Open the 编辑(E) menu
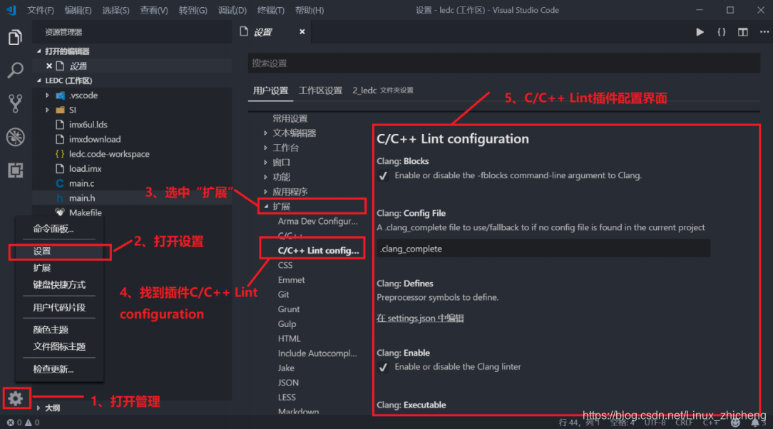Viewport: 773px width, 429px height. point(78,10)
